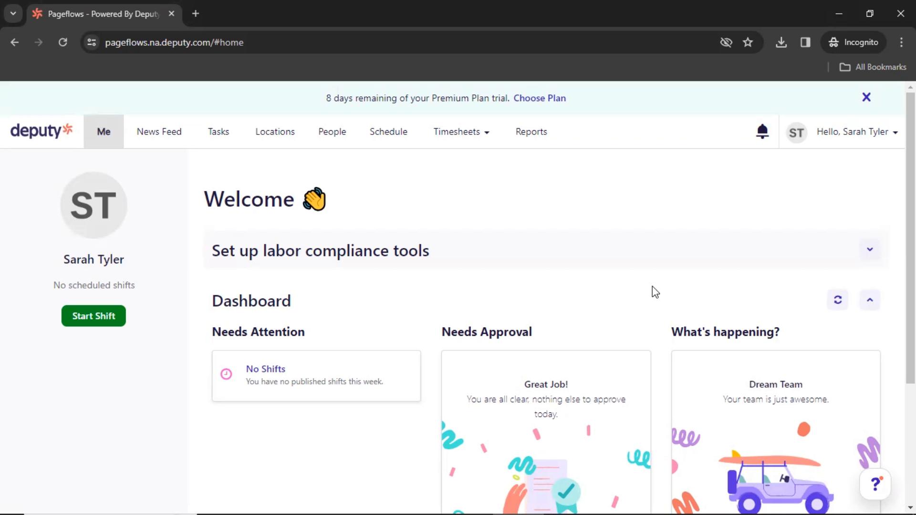Open the user profile ST icon
The width and height of the screenshot is (916, 515).
click(796, 132)
